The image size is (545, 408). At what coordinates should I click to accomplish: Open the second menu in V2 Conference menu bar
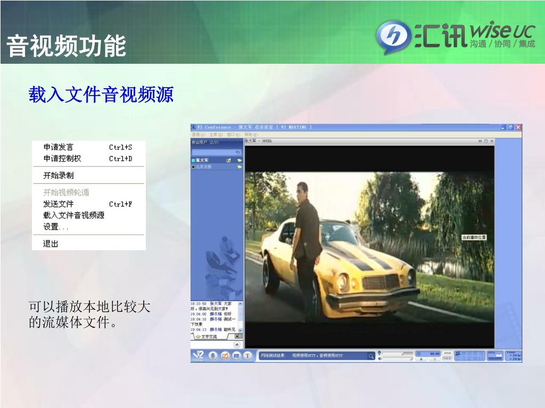(x=216, y=134)
